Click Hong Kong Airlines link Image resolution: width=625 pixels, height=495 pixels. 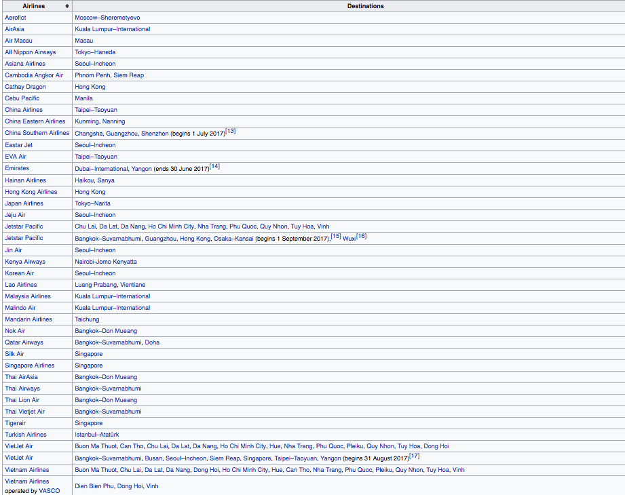coord(31,193)
